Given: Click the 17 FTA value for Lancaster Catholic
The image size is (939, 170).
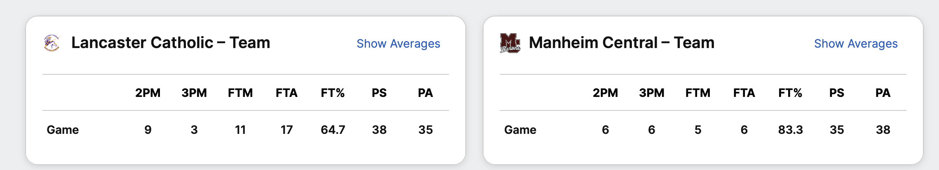Looking at the screenshot, I should click(286, 130).
